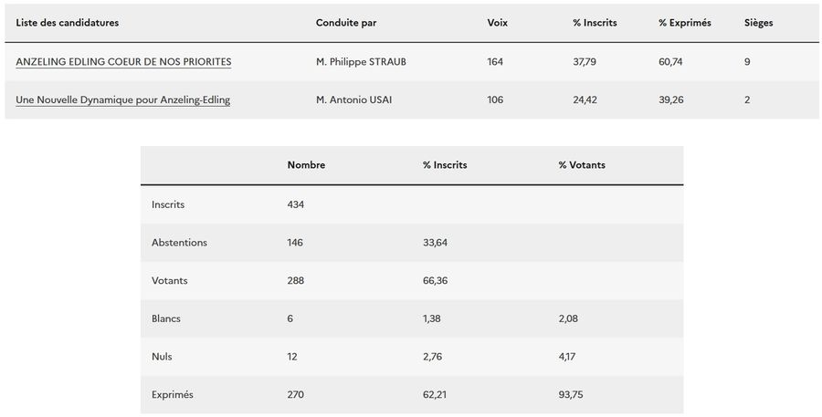Viewport: 822px width, 417px height.
Task: Click the Nuls row label
Action: 162,357
